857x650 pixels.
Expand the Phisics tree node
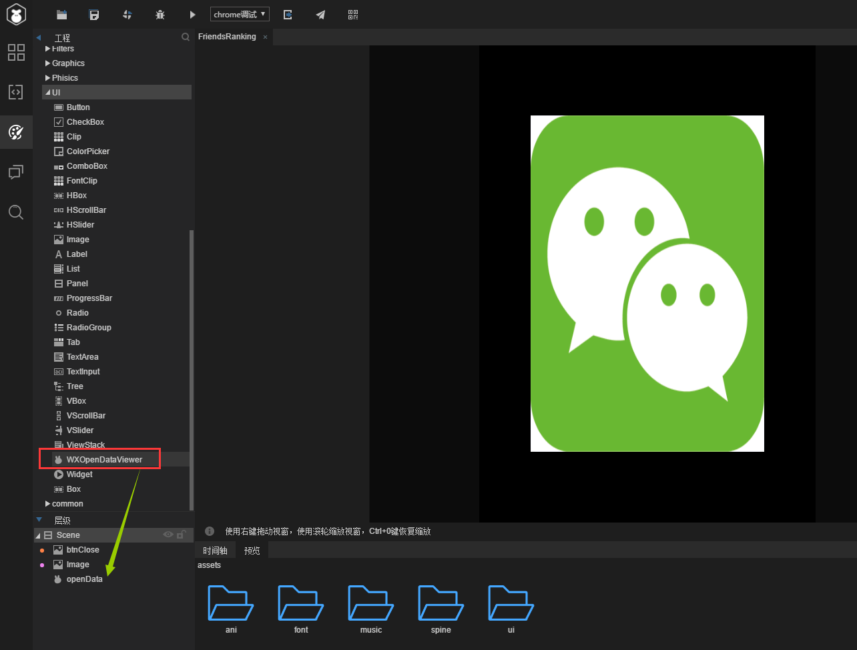47,78
